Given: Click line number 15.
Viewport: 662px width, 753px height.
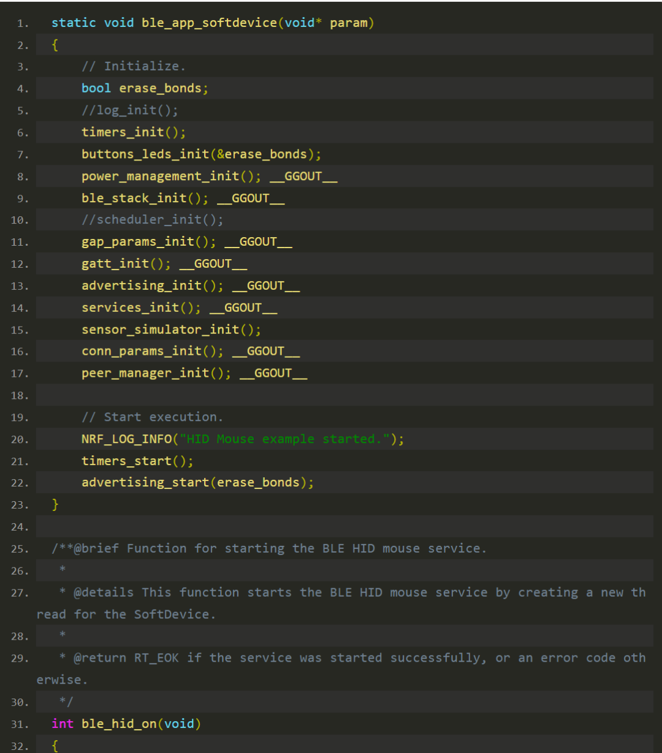Looking at the screenshot, I should pyautogui.click(x=20, y=330).
